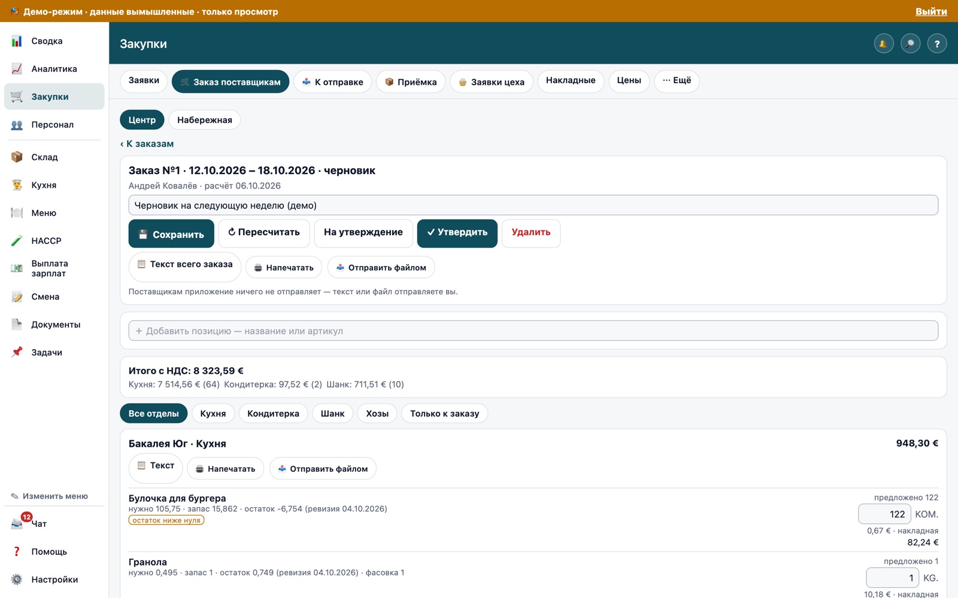Open the Меню plate icon in sidebar
The height and width of the screenshot is (598, 958).
pyautogui.click(x=17, y=213)
